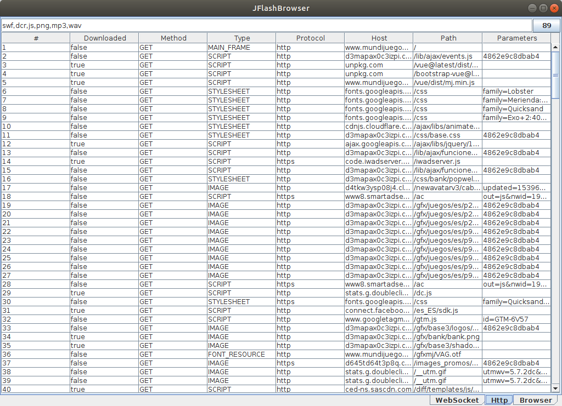Click the # column header

[x=36, y=38]
